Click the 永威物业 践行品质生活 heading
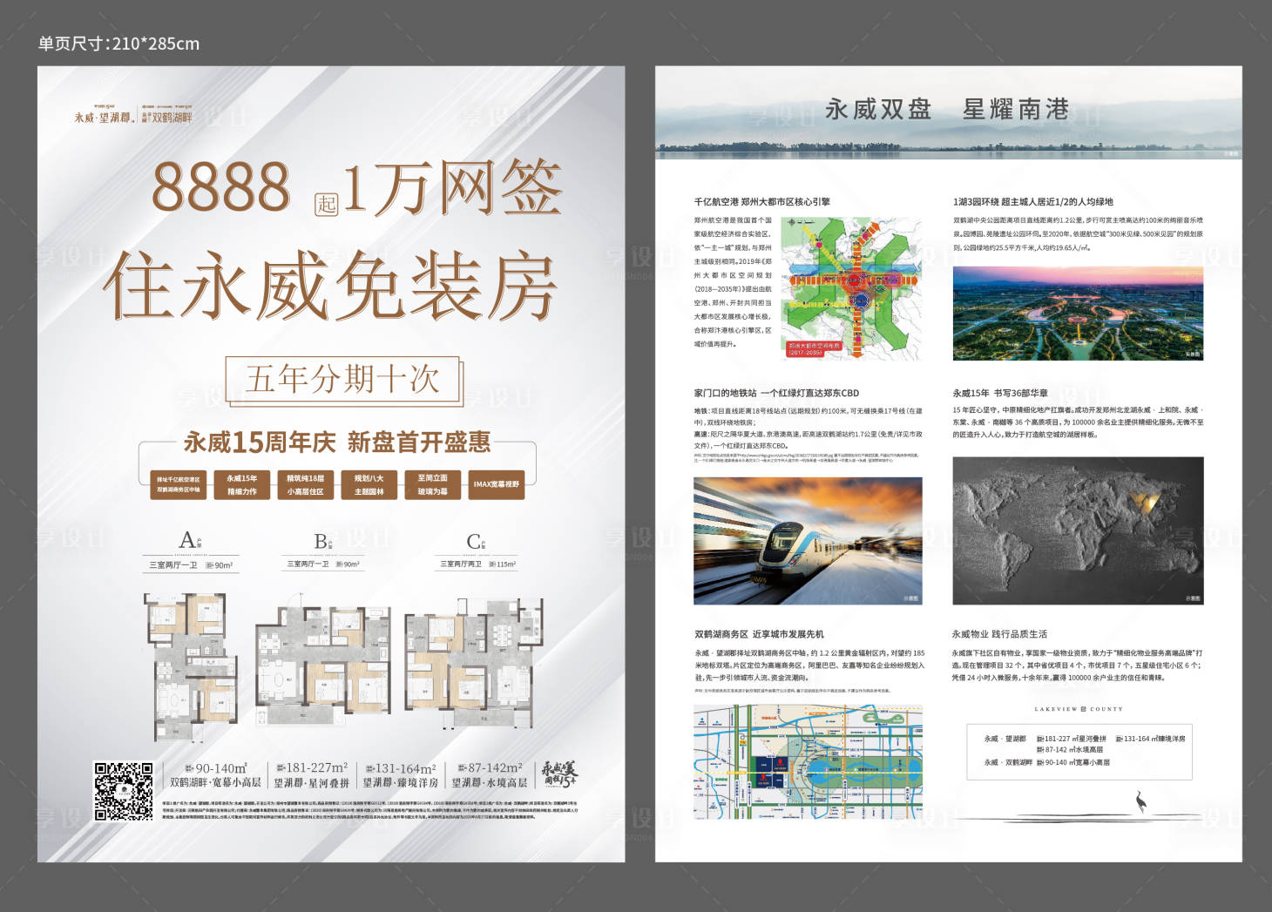The width and height of the screenshot is (1272, 912). tap(999, 634)
